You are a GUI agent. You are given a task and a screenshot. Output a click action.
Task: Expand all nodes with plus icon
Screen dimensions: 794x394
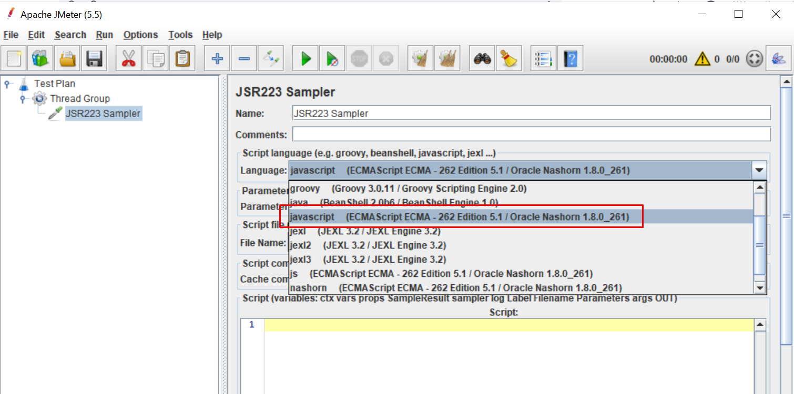tap(217, 58)
